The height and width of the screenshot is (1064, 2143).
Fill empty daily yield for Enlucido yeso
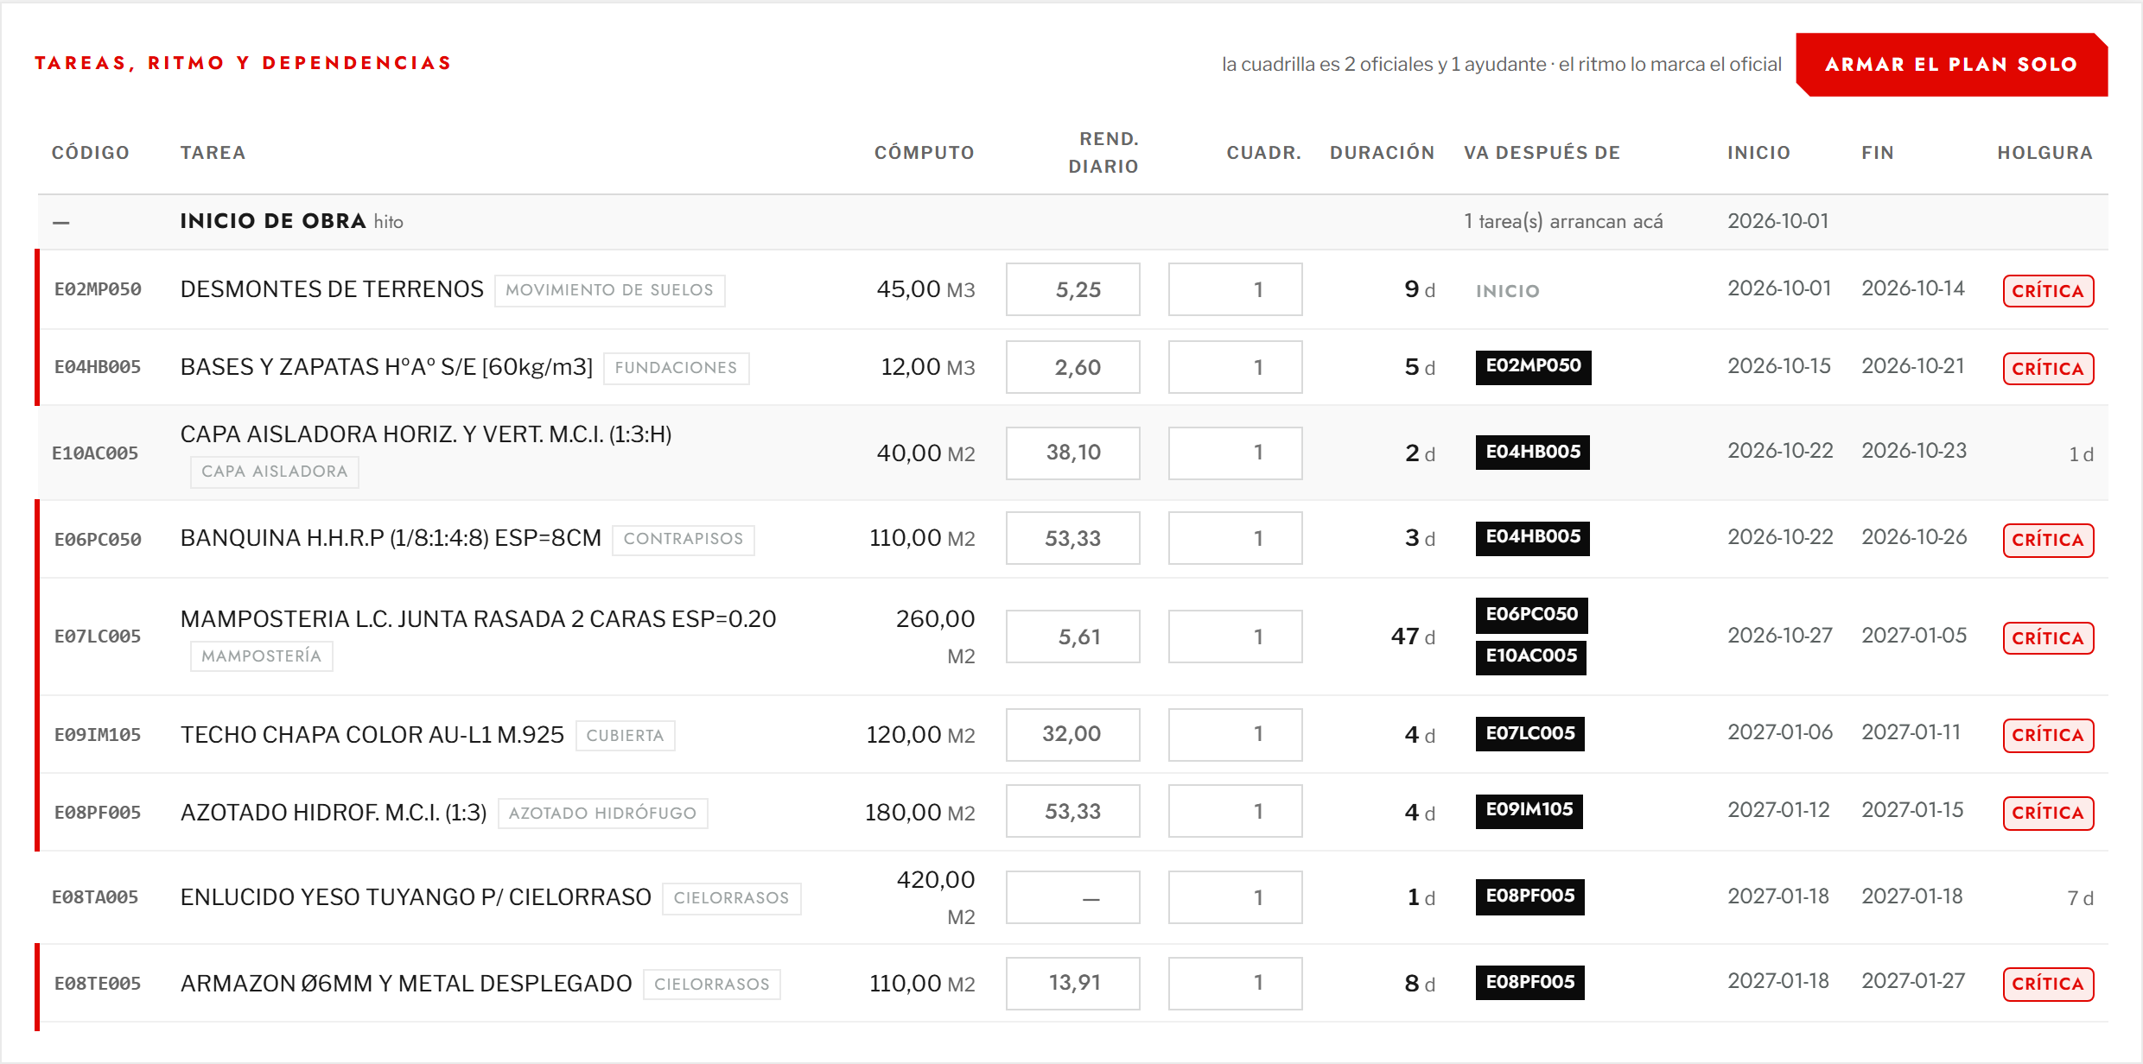[x=1072, y=897]
